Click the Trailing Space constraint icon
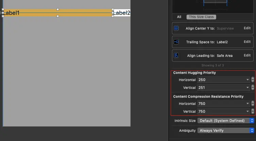The height and width of the screenshot is (141, 256). point(176,42)
